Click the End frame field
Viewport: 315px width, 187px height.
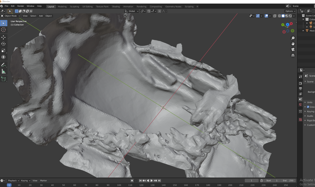[288, 181]
